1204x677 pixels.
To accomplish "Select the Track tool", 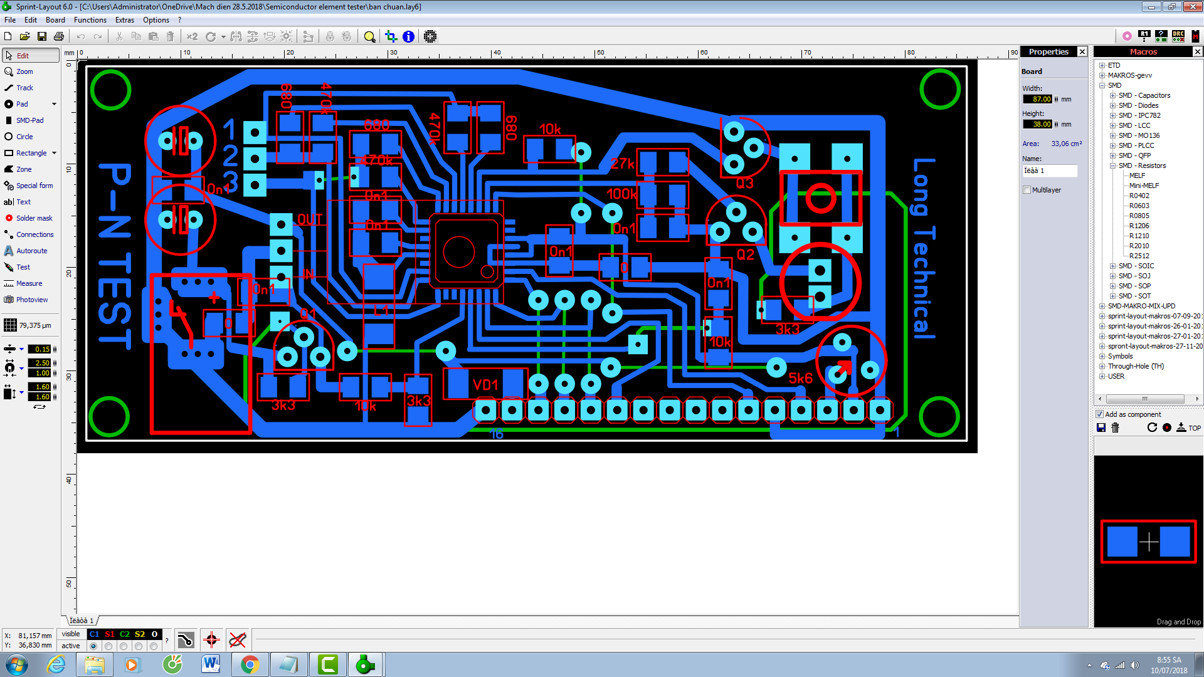I will 30,88.
